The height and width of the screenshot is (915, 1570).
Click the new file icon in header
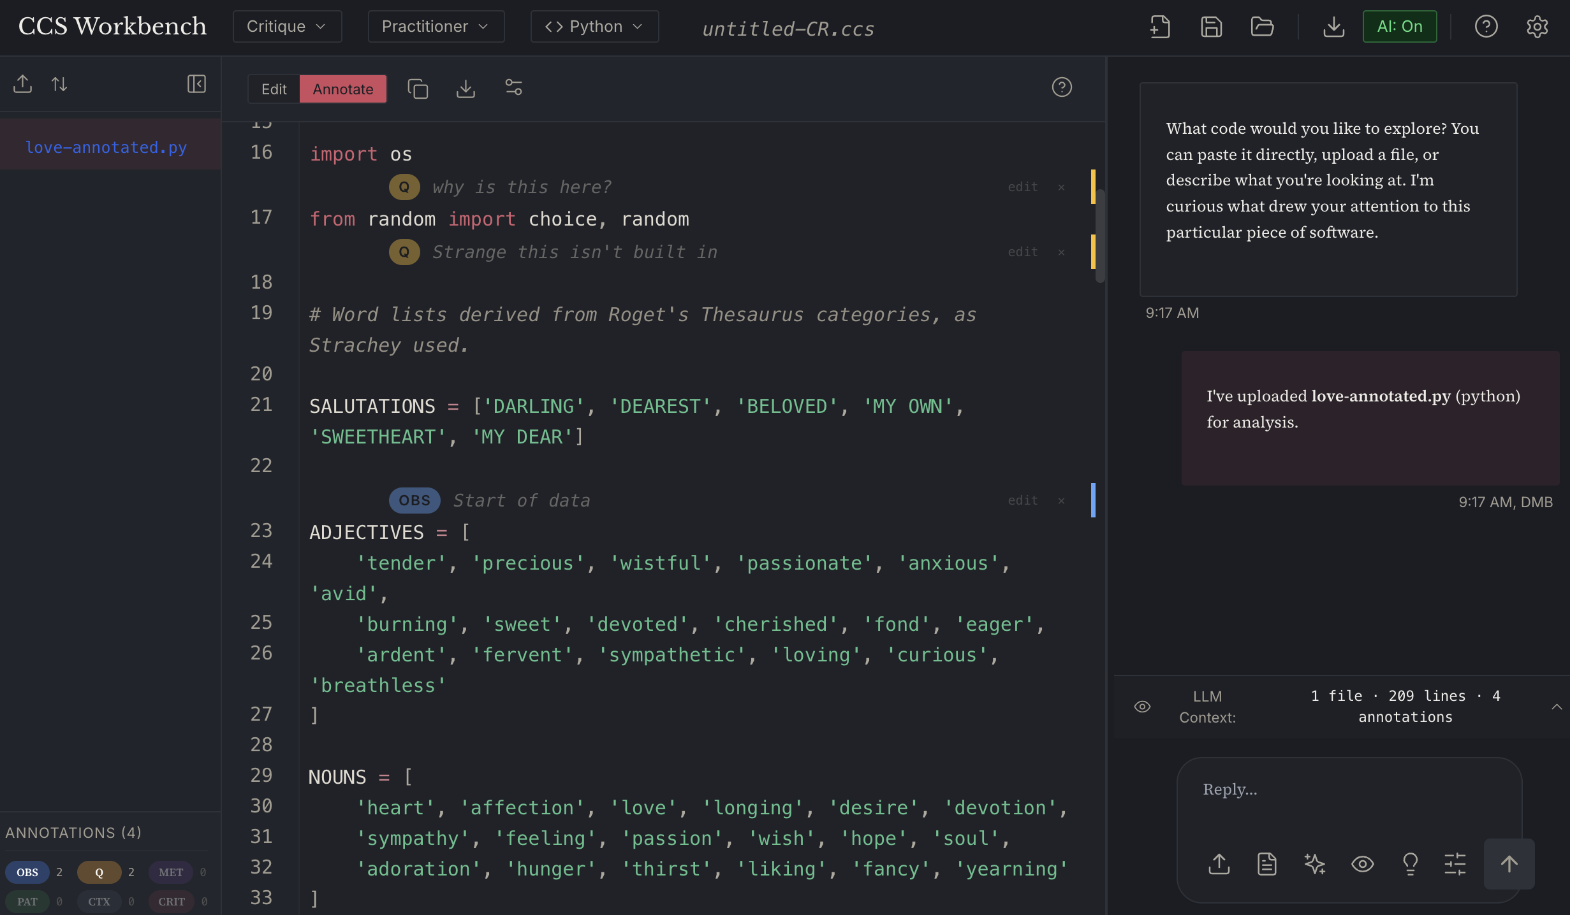coord(1160,27)
